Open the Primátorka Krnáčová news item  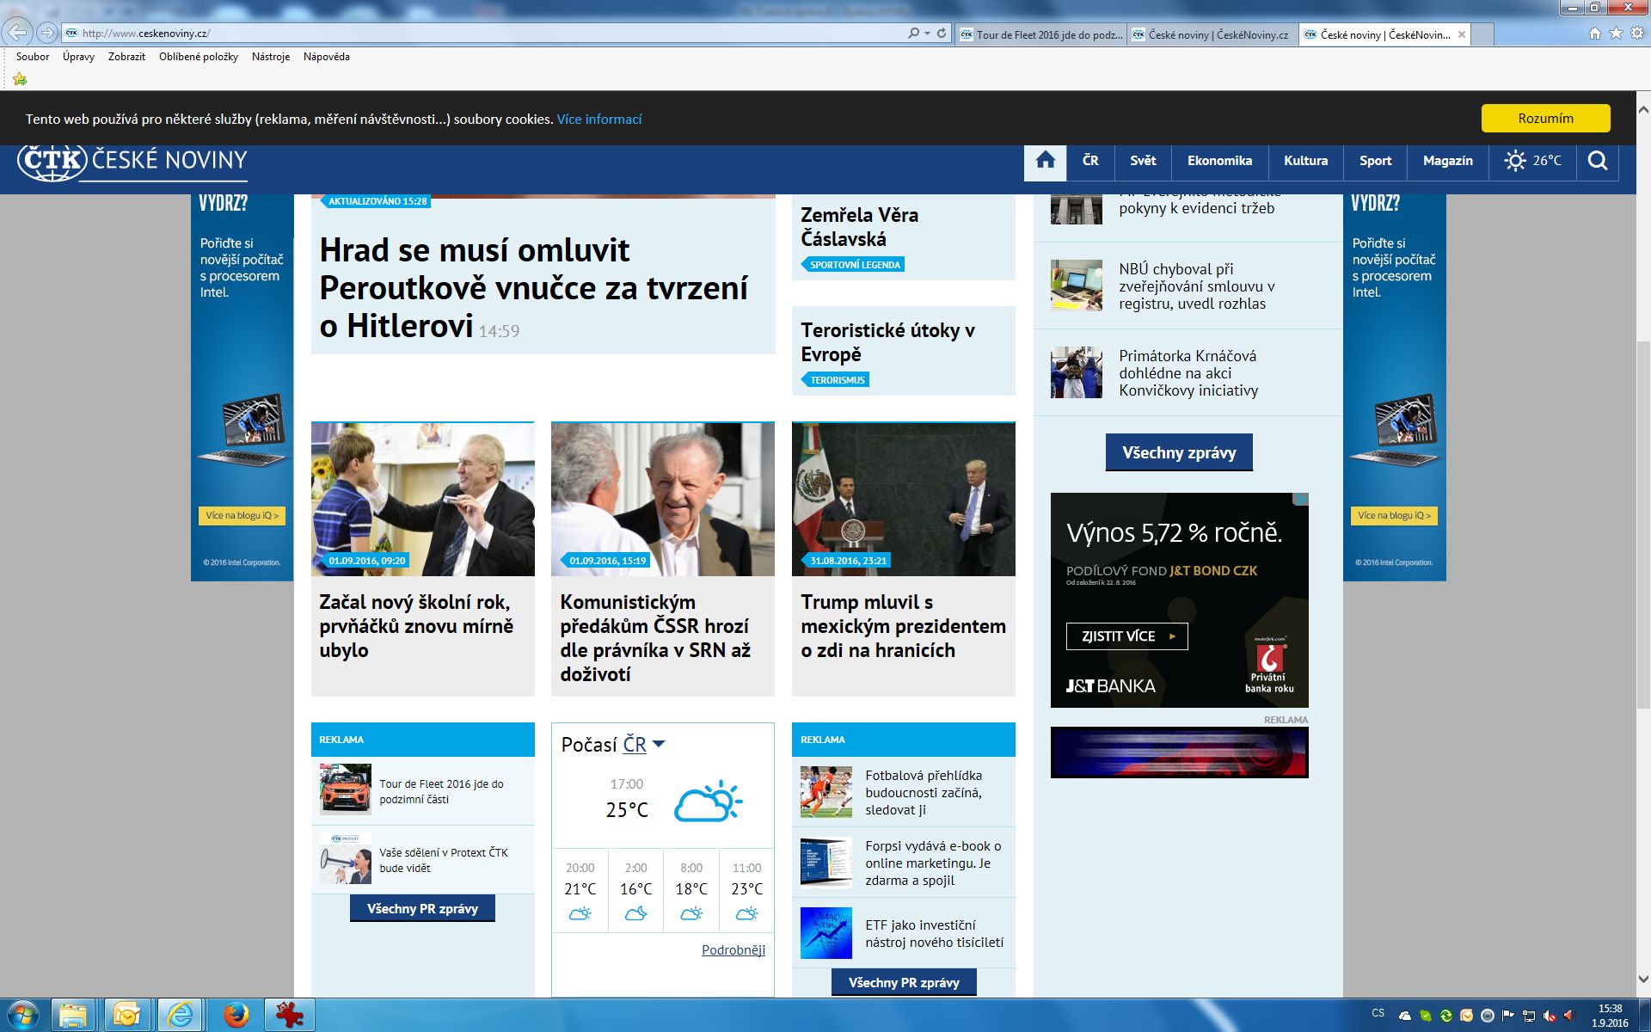click(x=1188, y=373)
